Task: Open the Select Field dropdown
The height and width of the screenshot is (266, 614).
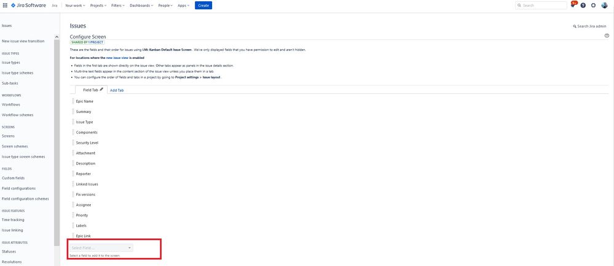Action: click(101, 248)
